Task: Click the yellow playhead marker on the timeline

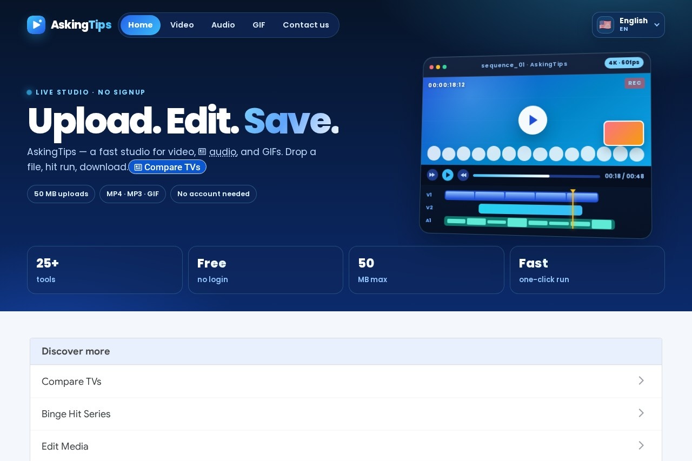Action: 573,209
